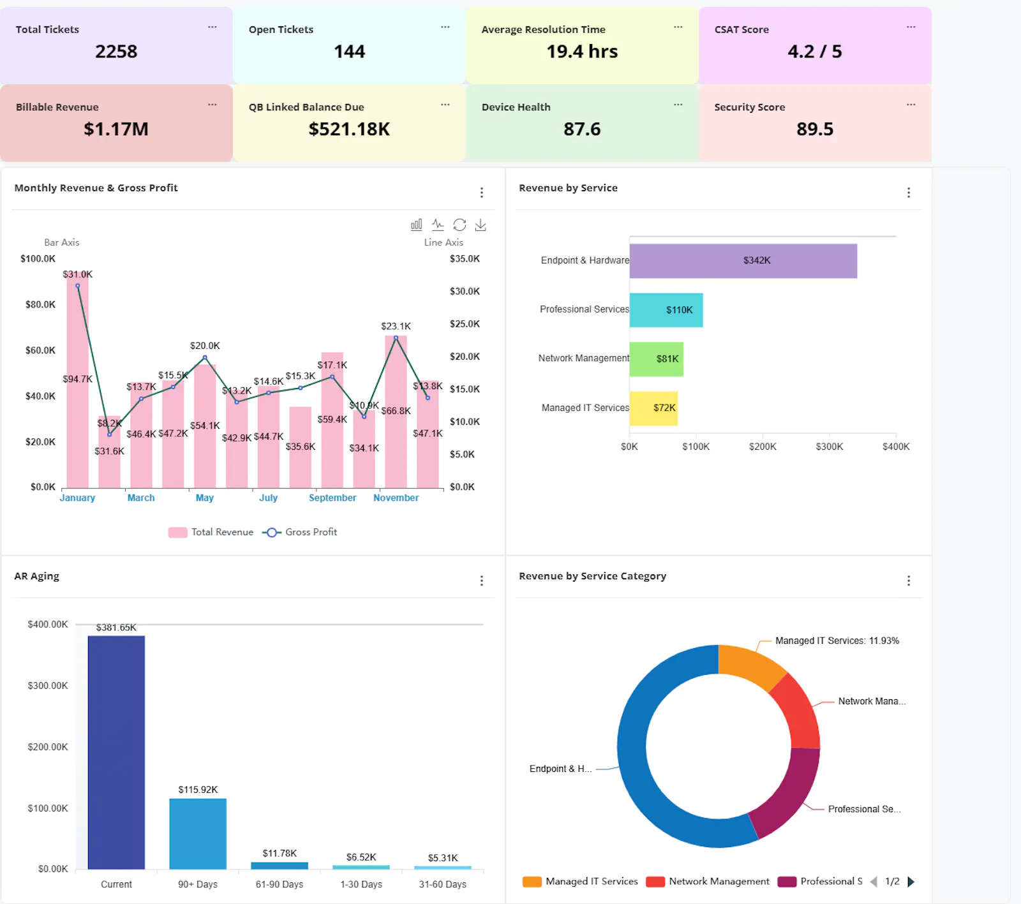
Task: Select the 1-30 Days AR Aging bar
Action: click(x=361, y=867)
